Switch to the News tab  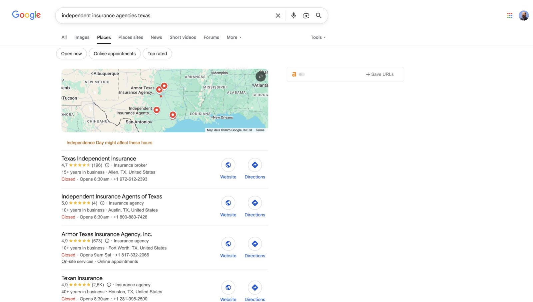click(x=156, y=37)
